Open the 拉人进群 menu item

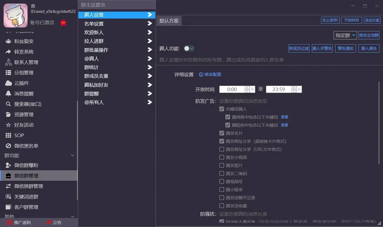pyautogui.click(x=117, y=41)
